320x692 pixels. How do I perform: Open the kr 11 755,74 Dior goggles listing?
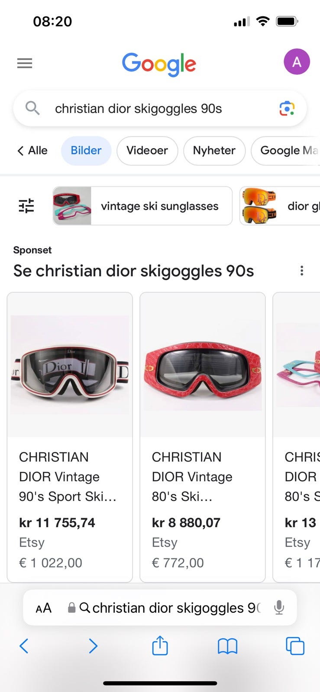pyautogui.click(x=70, y=437)
